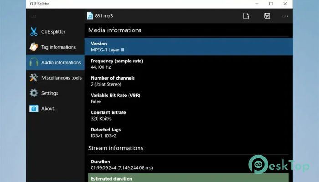The width and height of the screenshot is (319, 182).
Task: Click the headphones Audio informations icon
Action: (x=34, y=62)
